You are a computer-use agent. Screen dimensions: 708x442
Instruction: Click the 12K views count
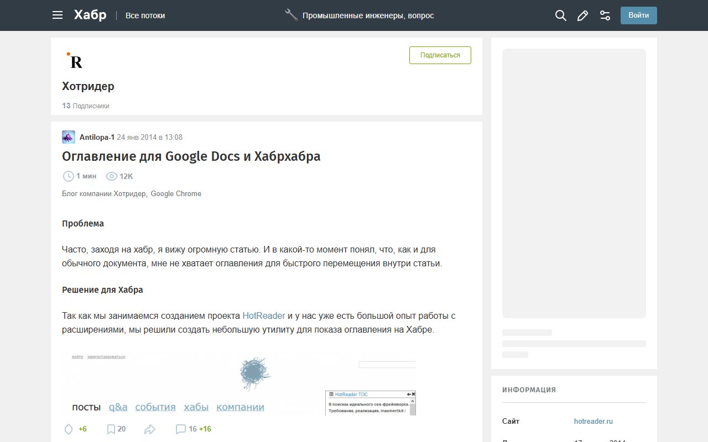click(126, 176)
